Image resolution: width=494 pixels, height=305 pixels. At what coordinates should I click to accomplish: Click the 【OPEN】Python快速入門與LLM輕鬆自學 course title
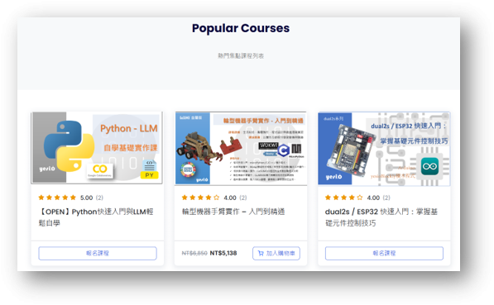click(x=96, y=217)
